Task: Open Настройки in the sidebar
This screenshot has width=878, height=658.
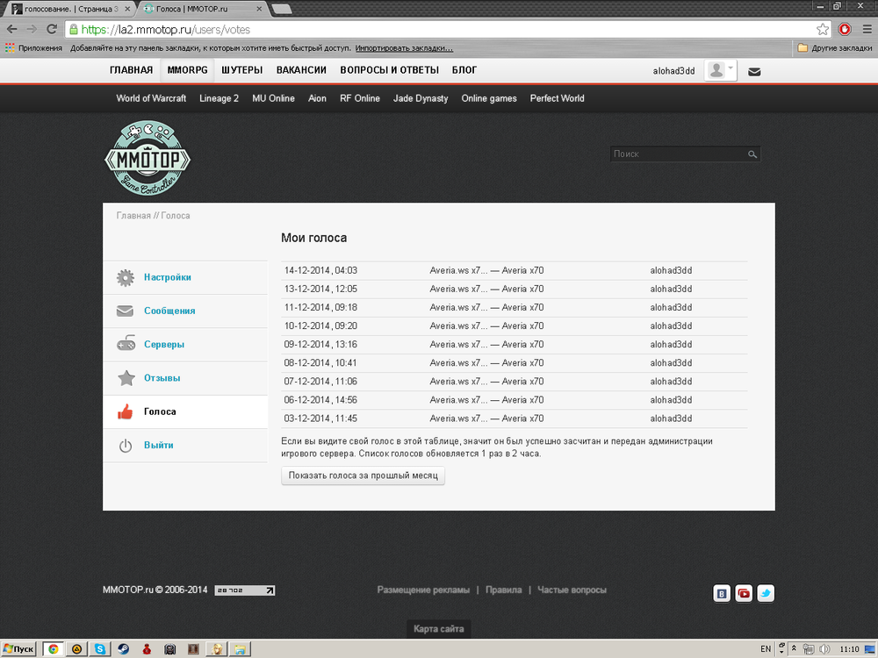Action: point(167,277)
